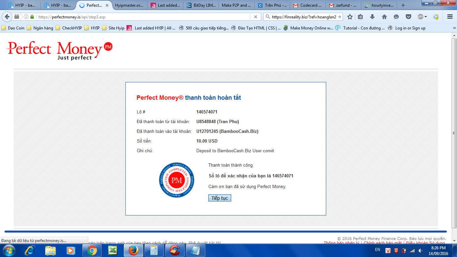
Task: Open the 'Tutorial - Con đường ...' bookmark
Action: [360, 28]
